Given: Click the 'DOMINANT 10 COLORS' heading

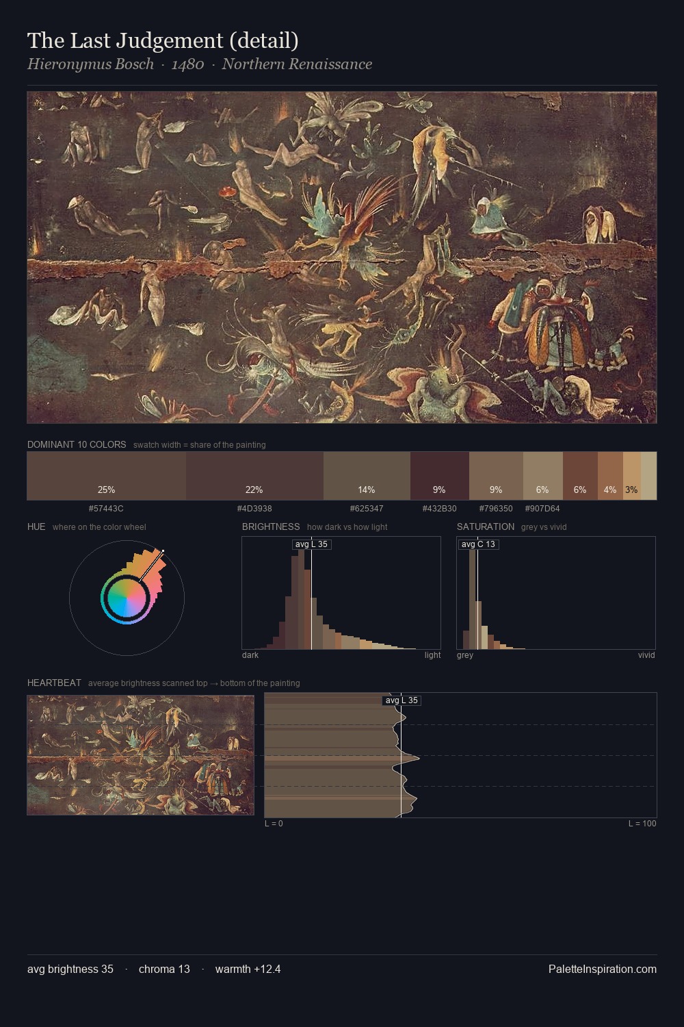Looking at the screenshot, I should pyautogui.click(x=77, y=444).
